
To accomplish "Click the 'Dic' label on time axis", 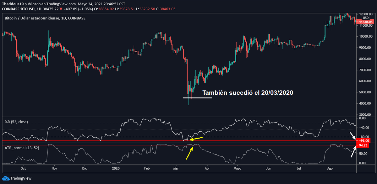I will pos(84,168).
